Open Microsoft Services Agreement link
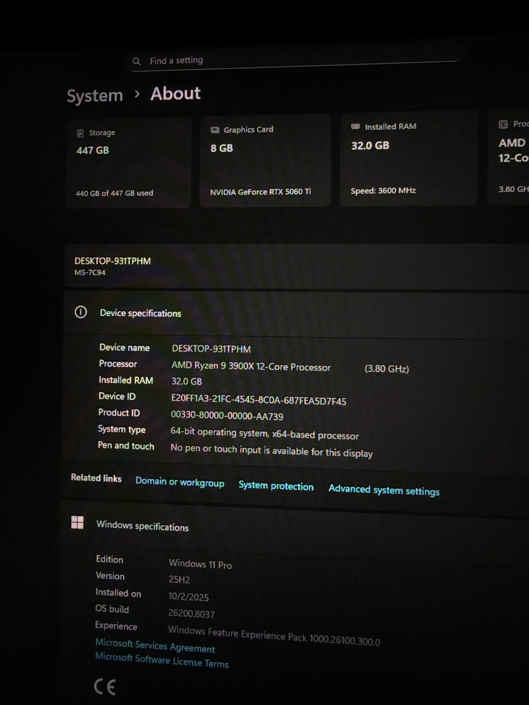The image size is (529, 705). pyautogui.click(x=155, y=646)
